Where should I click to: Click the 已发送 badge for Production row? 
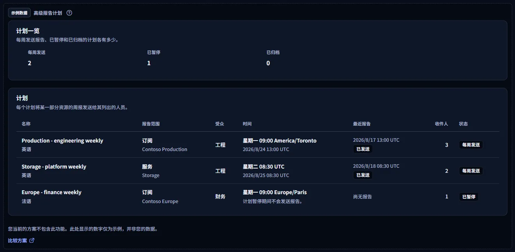click(363, 149)
